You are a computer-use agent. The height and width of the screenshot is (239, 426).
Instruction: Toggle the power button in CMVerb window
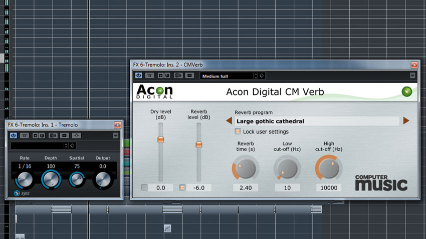(138, 75)
